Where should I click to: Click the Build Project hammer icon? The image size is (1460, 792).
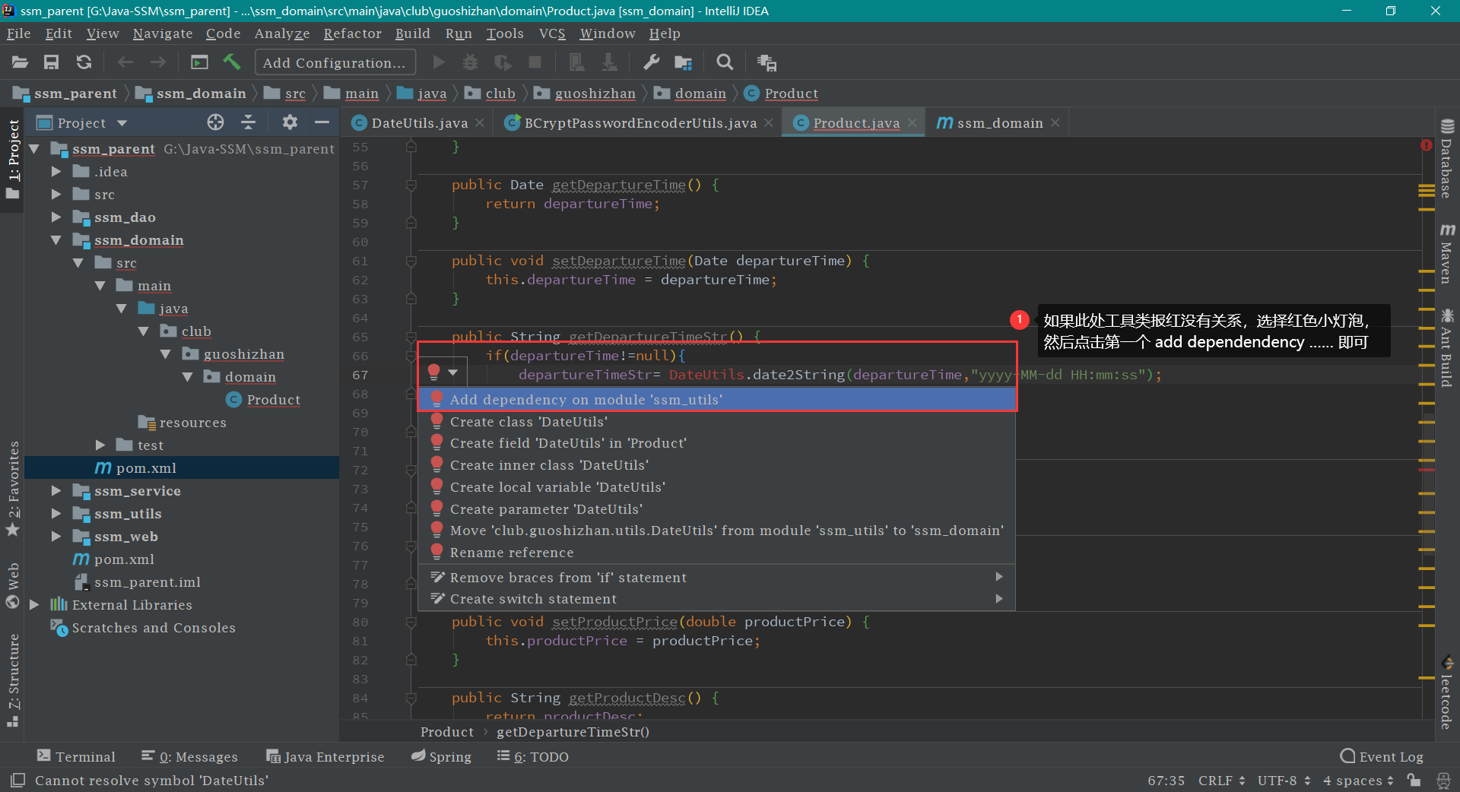pos(231,62)
